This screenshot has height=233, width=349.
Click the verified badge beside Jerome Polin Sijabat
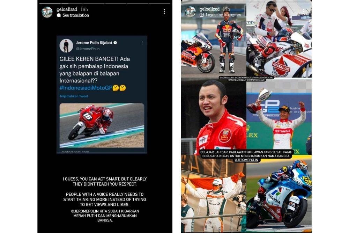click(115, 43)
